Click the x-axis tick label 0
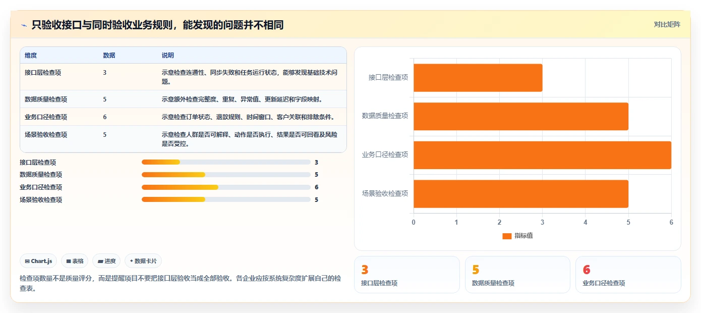The image size is (701, 313). (x=414, y=222)
